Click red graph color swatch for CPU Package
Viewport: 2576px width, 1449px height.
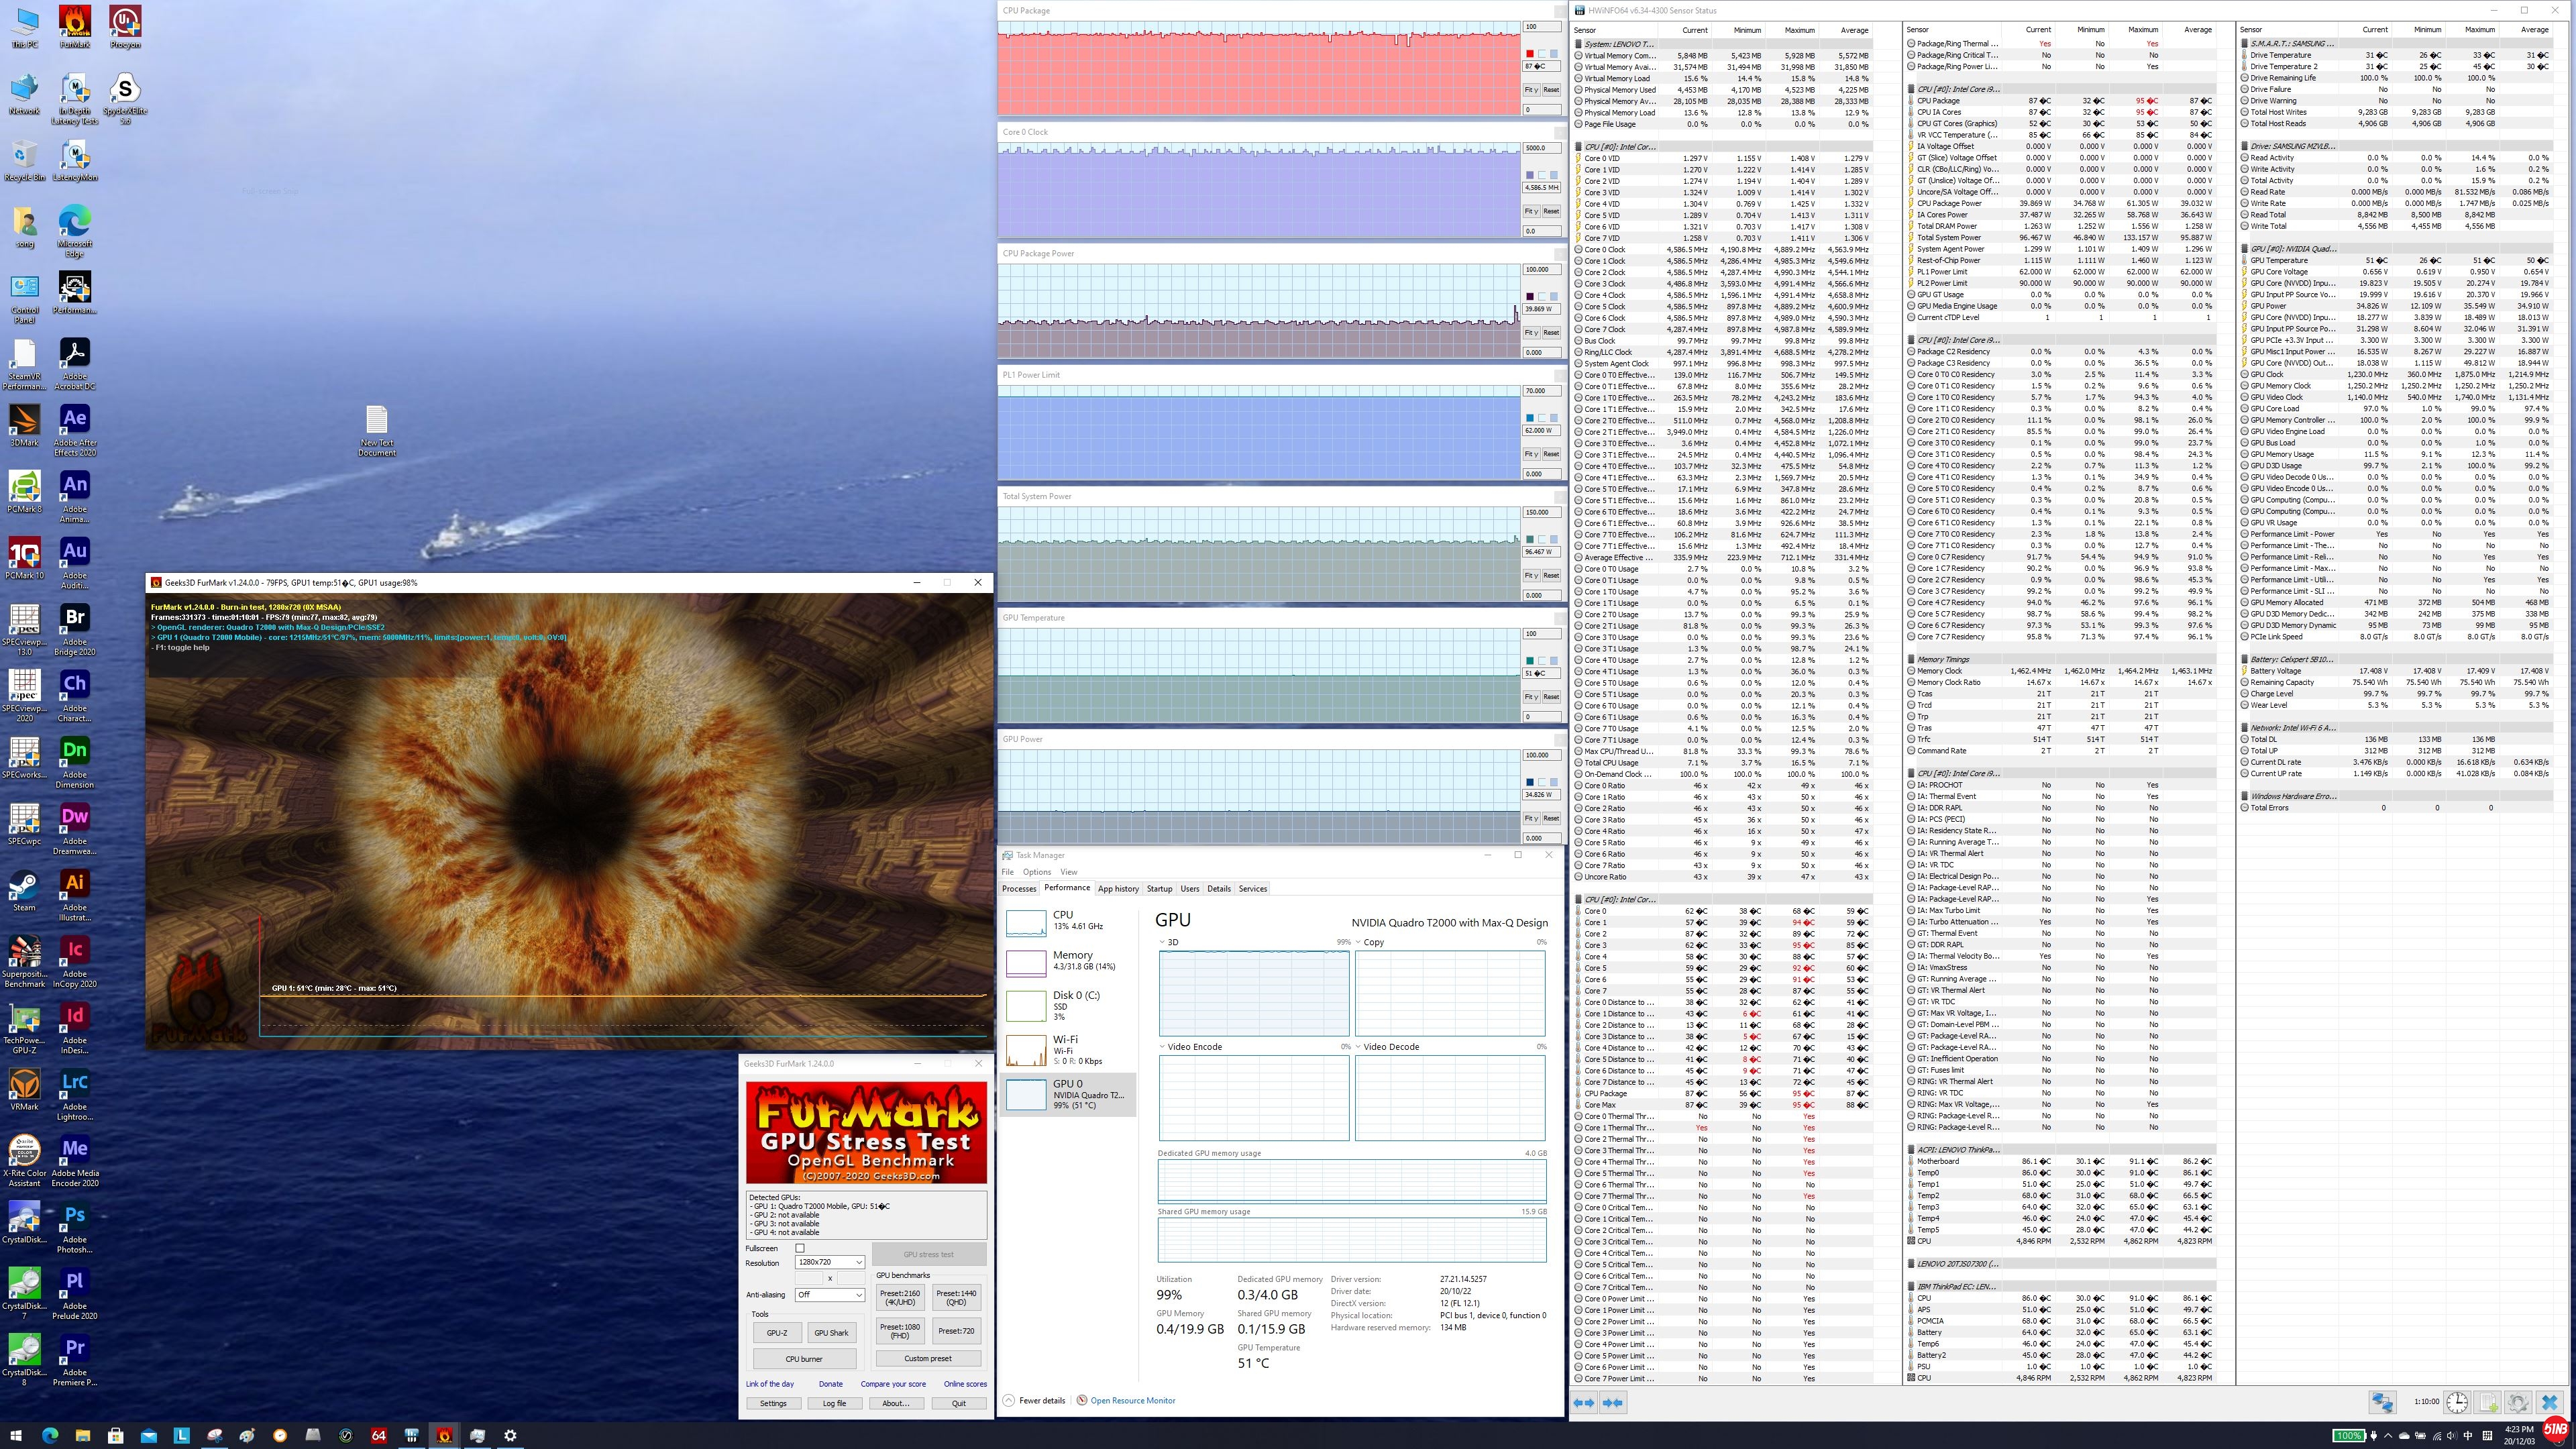[x=1529, y=54]
